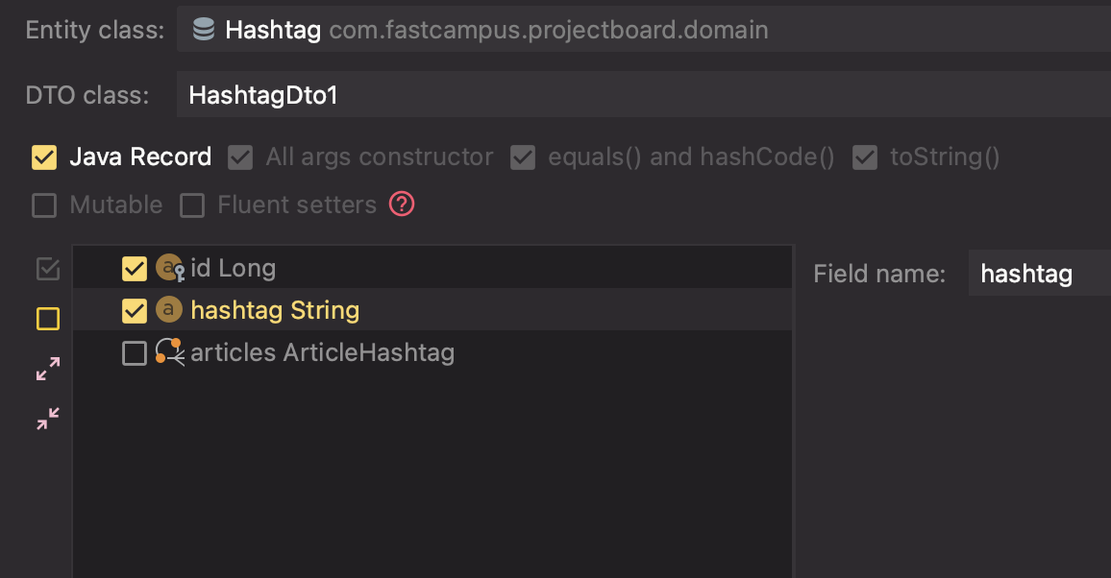Expand all tree nodes icon
The image size is (1111, 578).
47,369
